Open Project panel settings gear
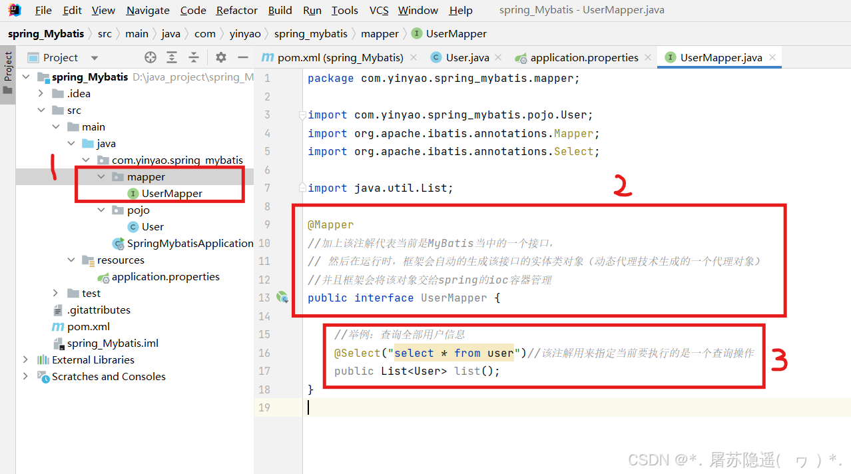The height and width of the screenshot is (474, 851). coord(221,58)
